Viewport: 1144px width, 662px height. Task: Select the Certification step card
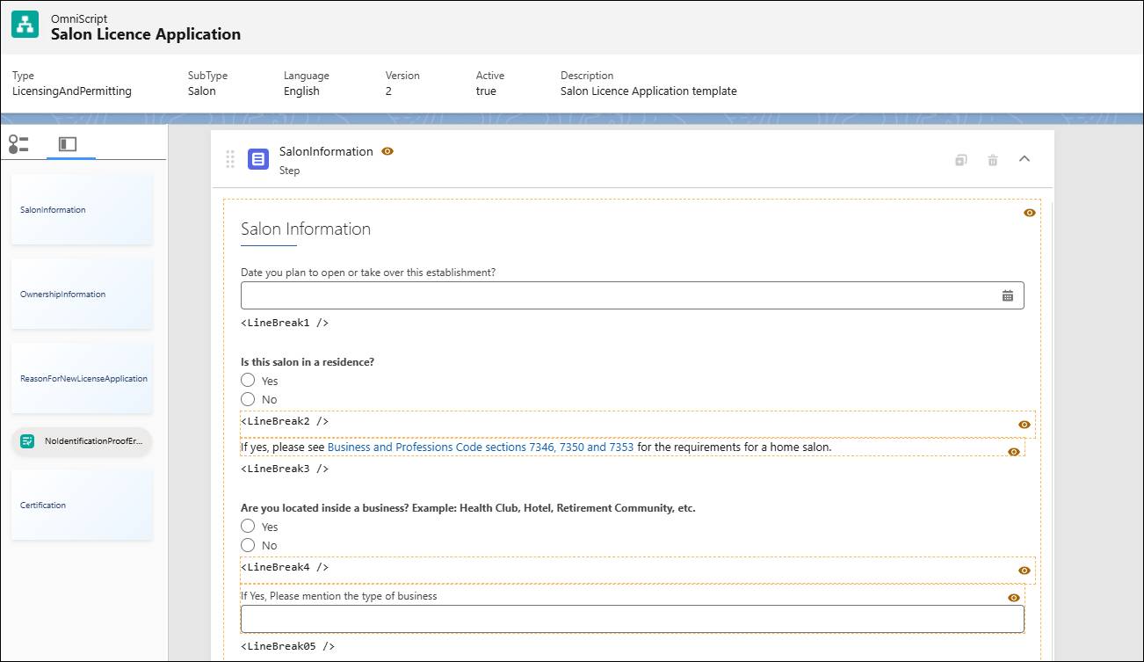(x=82, y=505)
